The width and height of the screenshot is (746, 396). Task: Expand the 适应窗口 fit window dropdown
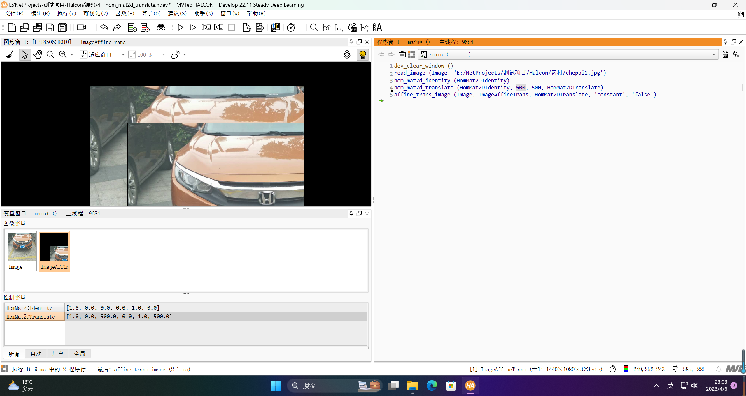coord(123,54)
